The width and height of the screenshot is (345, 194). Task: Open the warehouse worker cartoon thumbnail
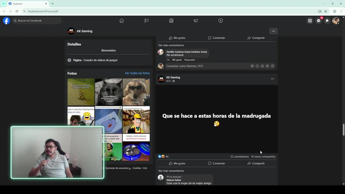136,120
